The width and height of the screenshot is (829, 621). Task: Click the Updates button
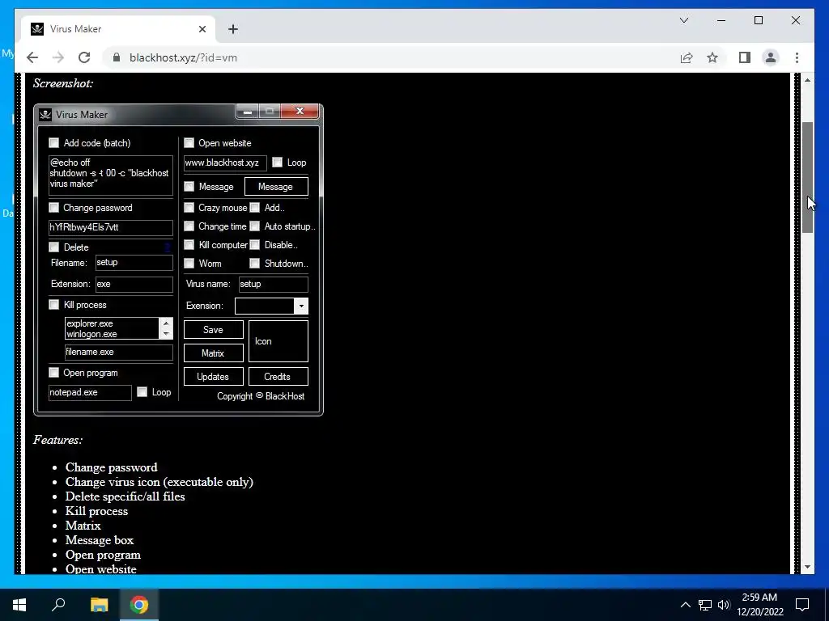tap(214, 377)
